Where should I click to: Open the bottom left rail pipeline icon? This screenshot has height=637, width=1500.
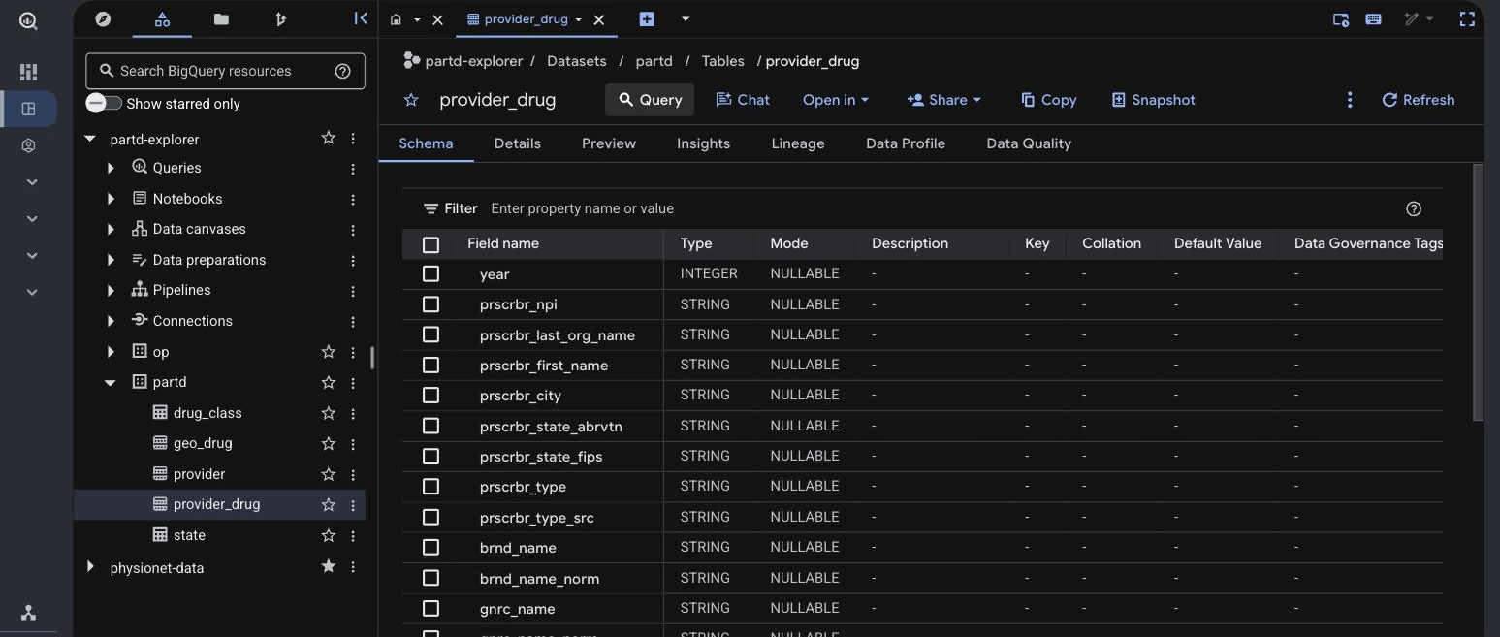coord(28,613)
